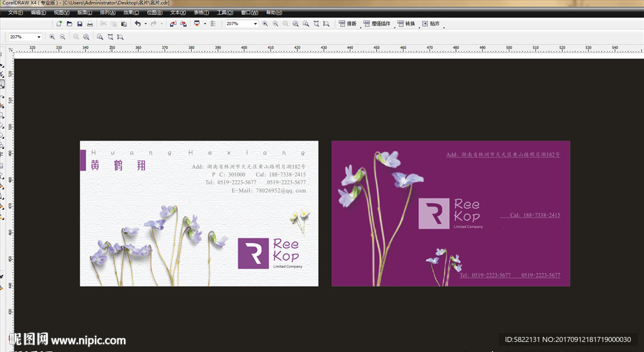Viewport: 644px width, 352px height.
Task: Open the 效果(C) menu
Action: coord(131,13)
